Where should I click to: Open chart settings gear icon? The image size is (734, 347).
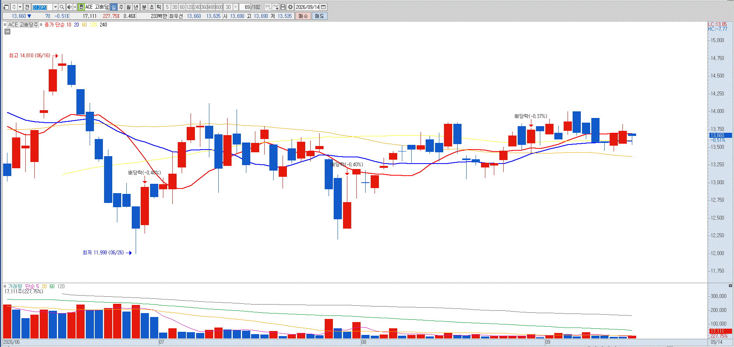coord(290,7)
